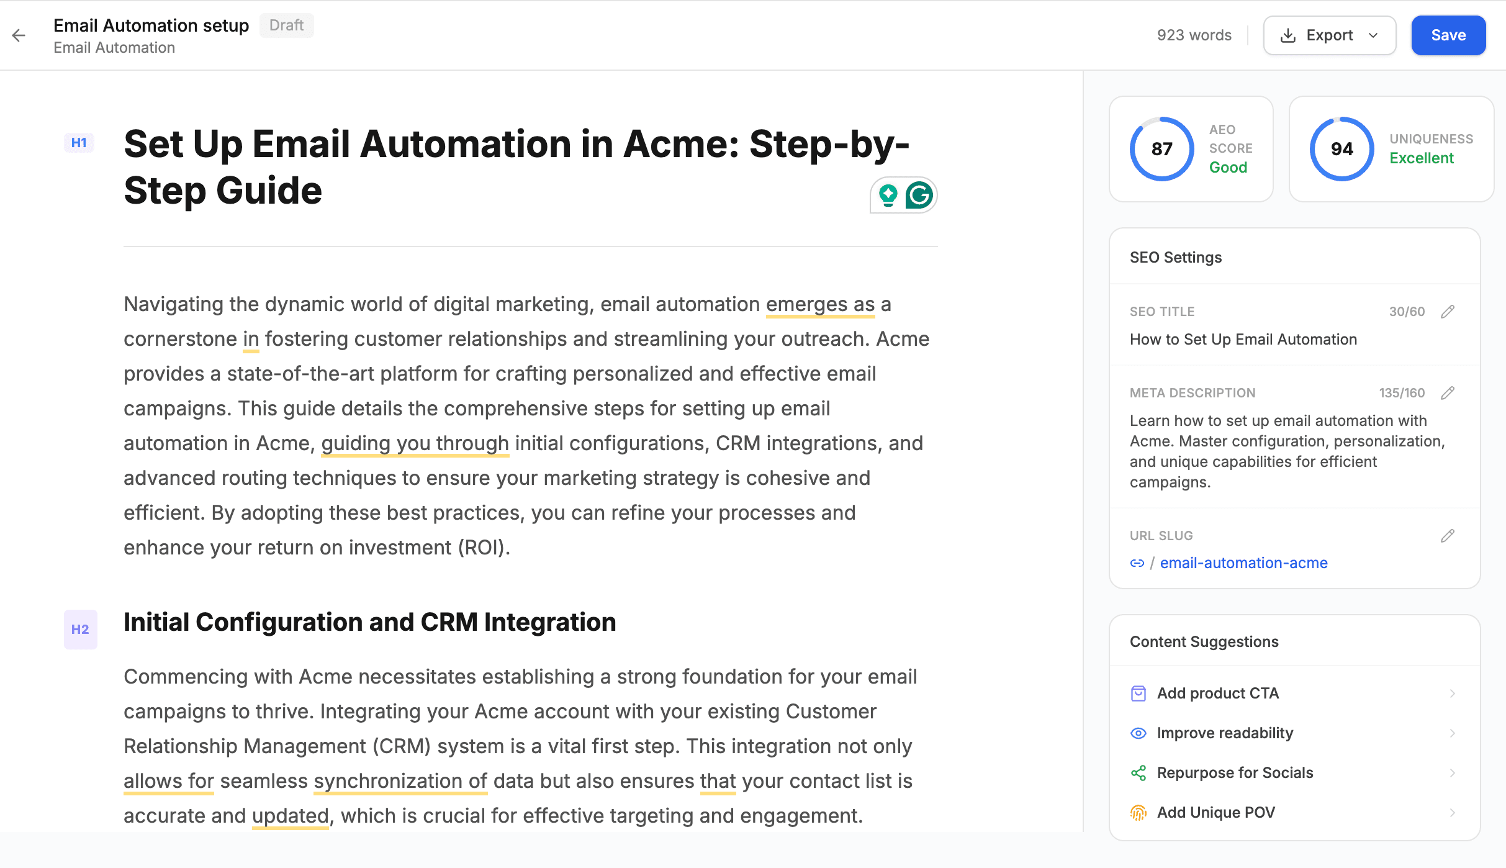Click the AEO Score progress ring
This screenshot has height=868, width=1506.
click(1161, 148)
